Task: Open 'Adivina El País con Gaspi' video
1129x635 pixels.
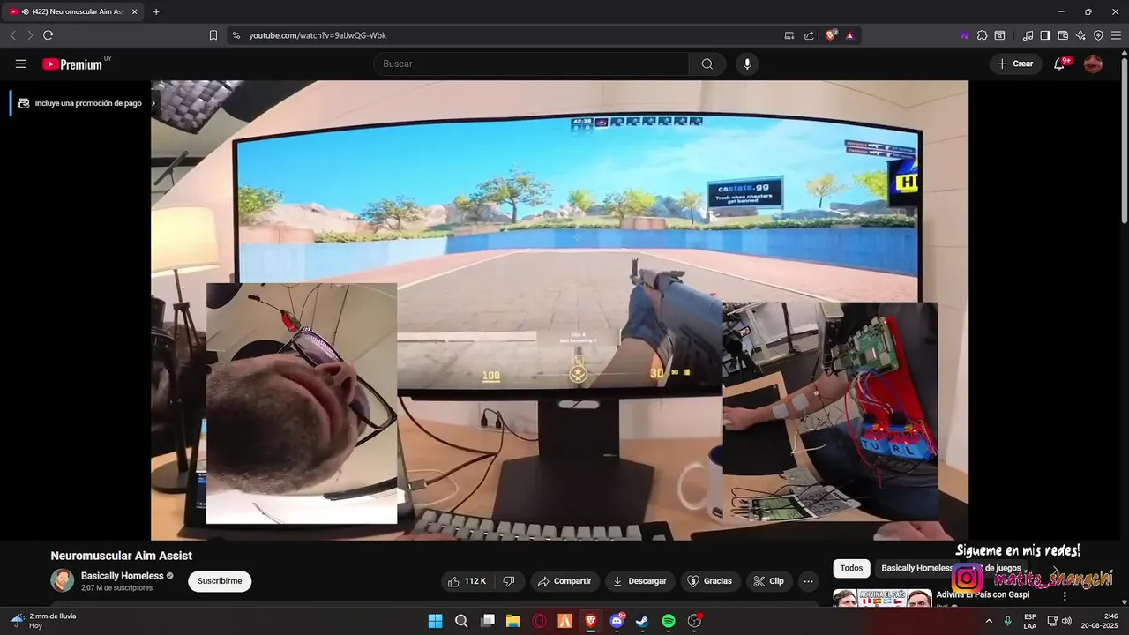Action: (983, 594)
